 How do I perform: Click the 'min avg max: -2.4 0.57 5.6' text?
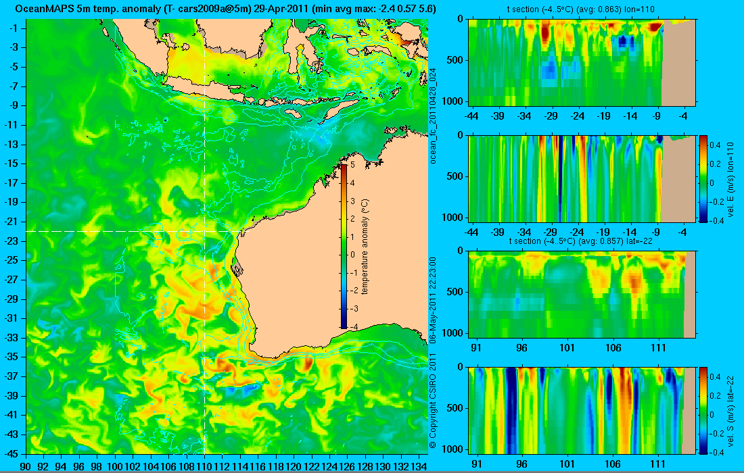[x=373, y=9]
